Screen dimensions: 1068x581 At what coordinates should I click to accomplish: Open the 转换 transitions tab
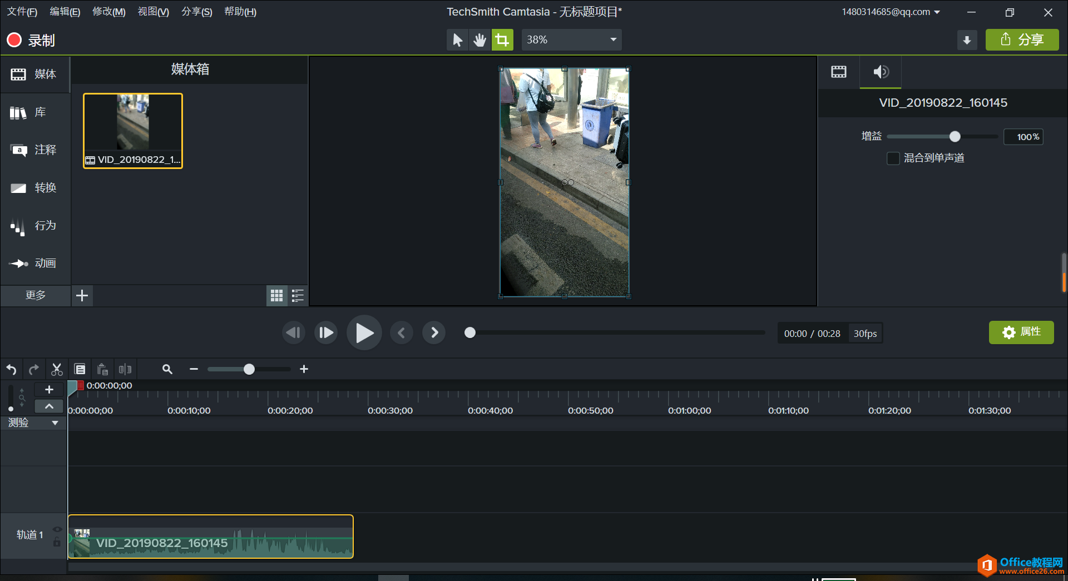(x=34, y=188)
